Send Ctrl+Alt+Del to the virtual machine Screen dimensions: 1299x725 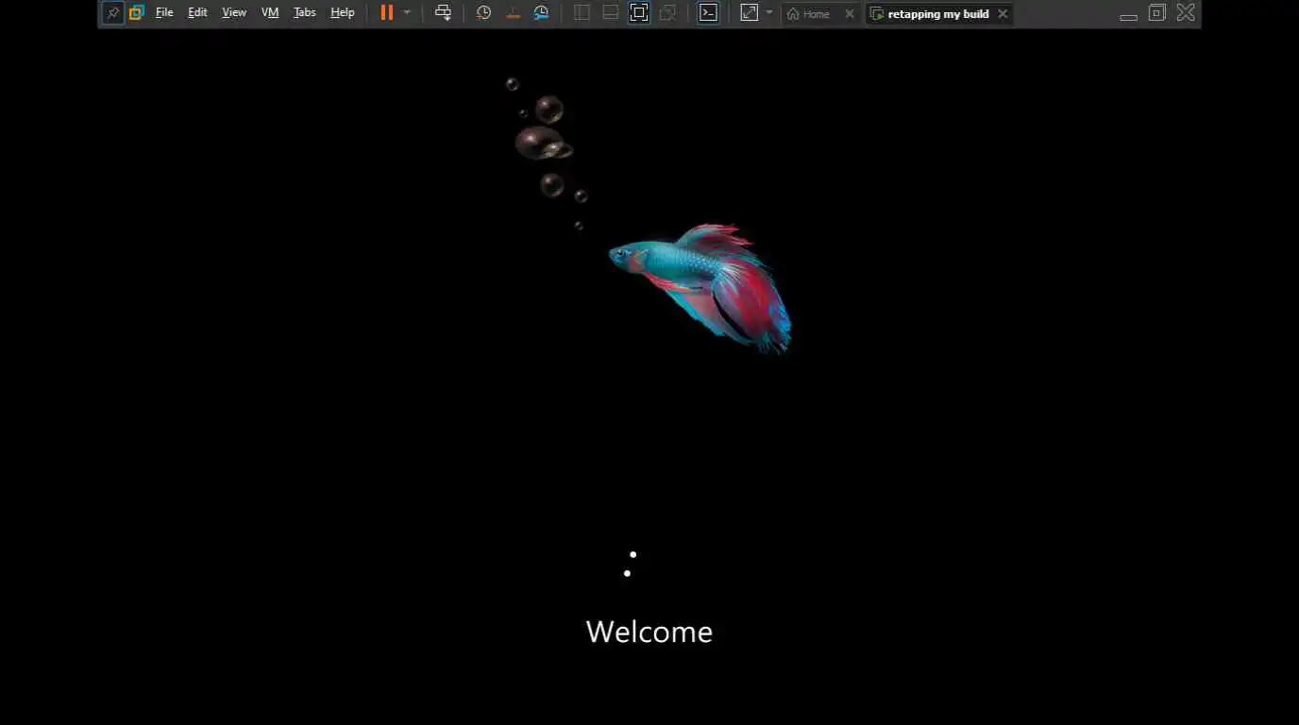pos(443,13)
